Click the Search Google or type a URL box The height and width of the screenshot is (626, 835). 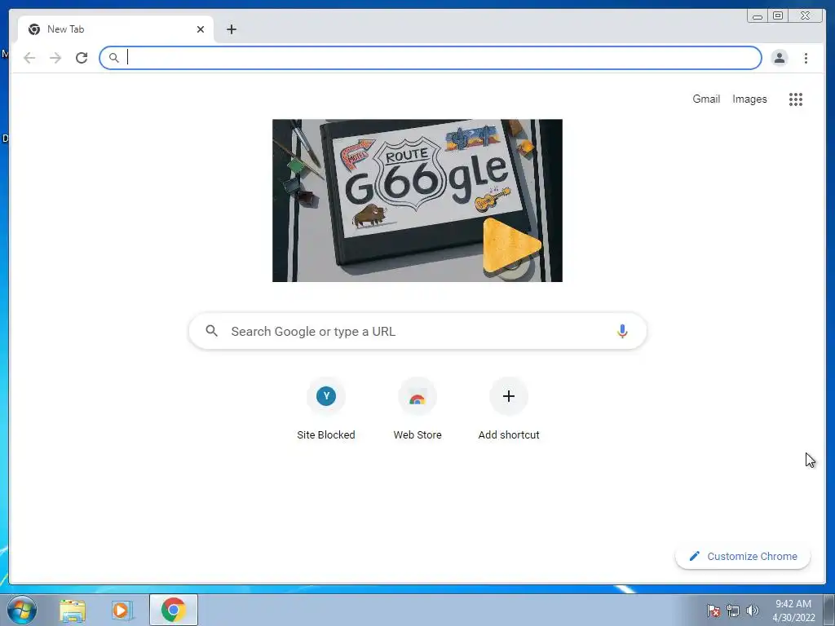(x=417, y=331)
